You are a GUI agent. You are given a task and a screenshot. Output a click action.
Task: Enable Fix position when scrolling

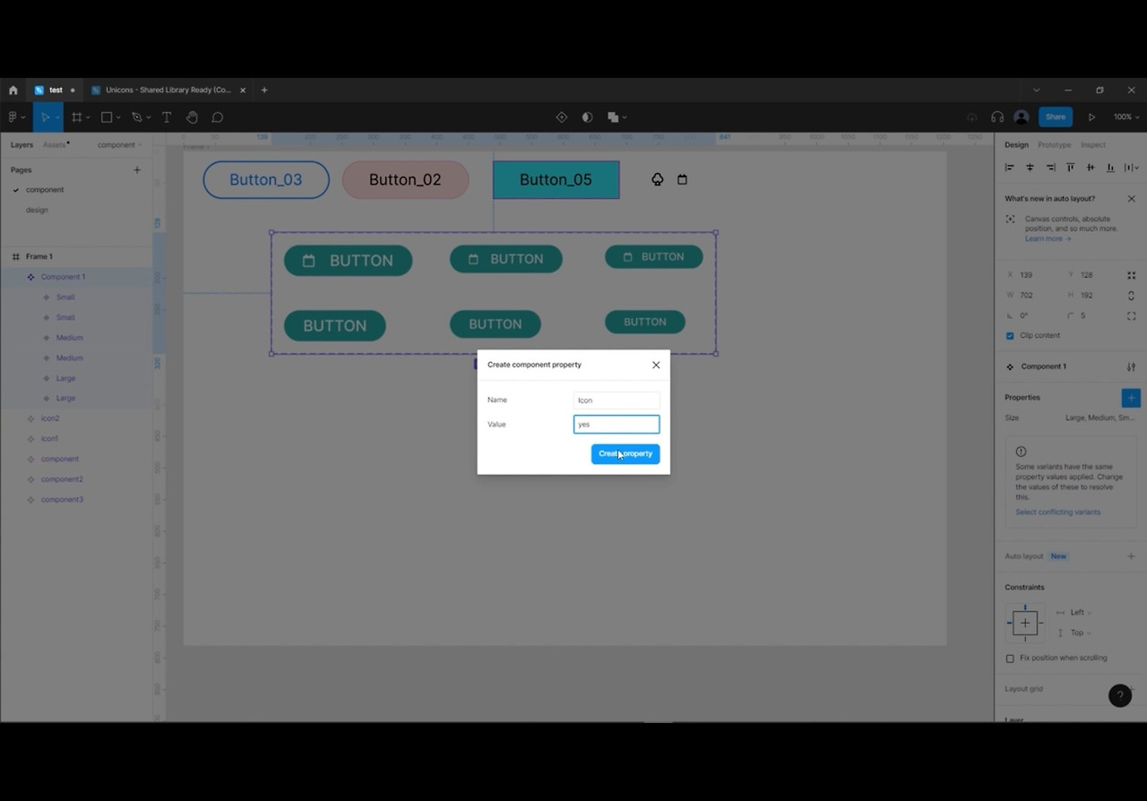pos(1010,659)
